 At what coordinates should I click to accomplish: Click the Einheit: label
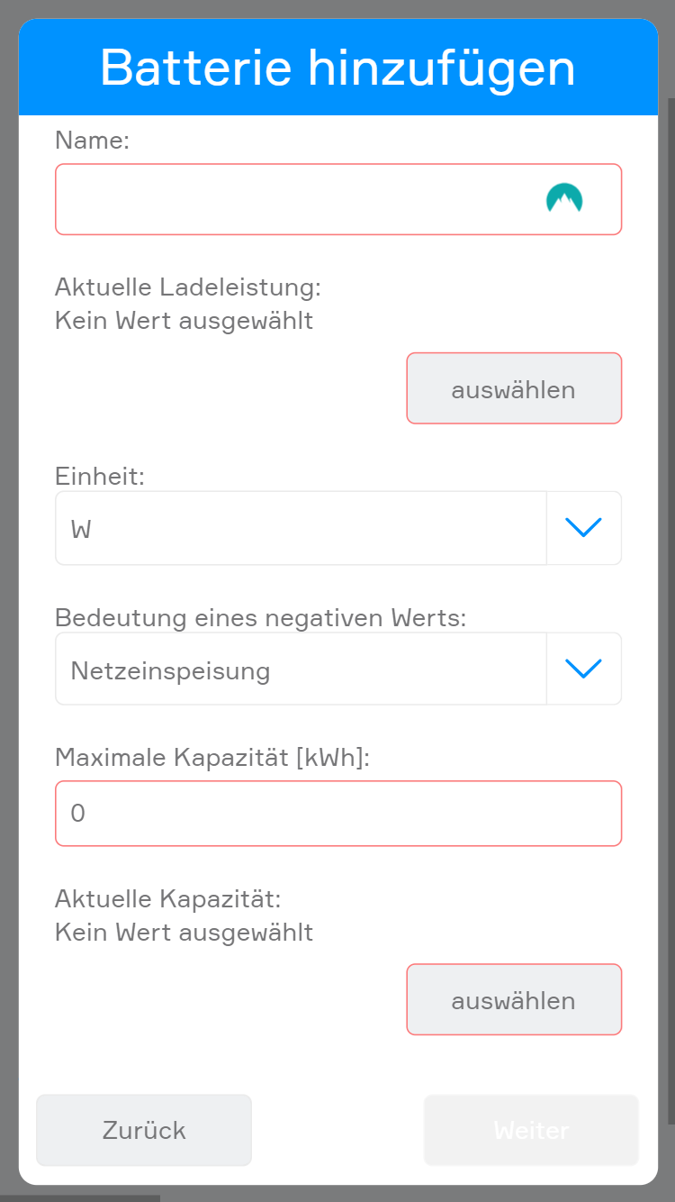click(x=100, y=476)
